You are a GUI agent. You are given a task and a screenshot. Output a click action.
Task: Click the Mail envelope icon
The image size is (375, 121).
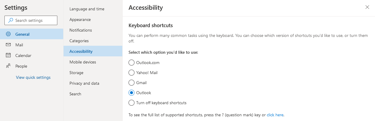tap(8, 45)
